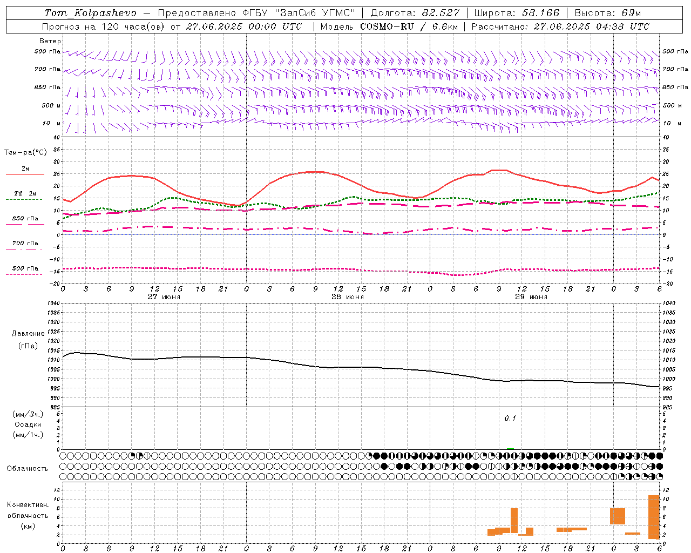Click the (мм/1ч.) unit label
The image size is (691, 553).
tap(28, 435)
